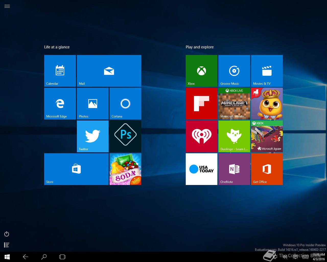Open the Store tile
The width and height of the screenshot is (327, 262).
coord(76,169)
